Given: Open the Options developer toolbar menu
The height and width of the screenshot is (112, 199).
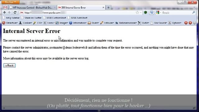Looking at the screenshot, I should point(175,23).
